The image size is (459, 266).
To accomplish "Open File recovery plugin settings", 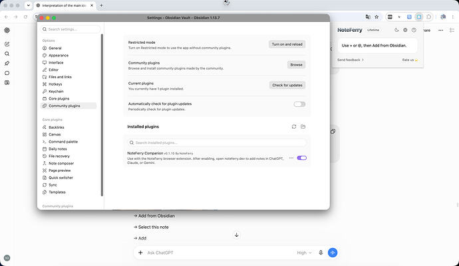I will [59, 156].
